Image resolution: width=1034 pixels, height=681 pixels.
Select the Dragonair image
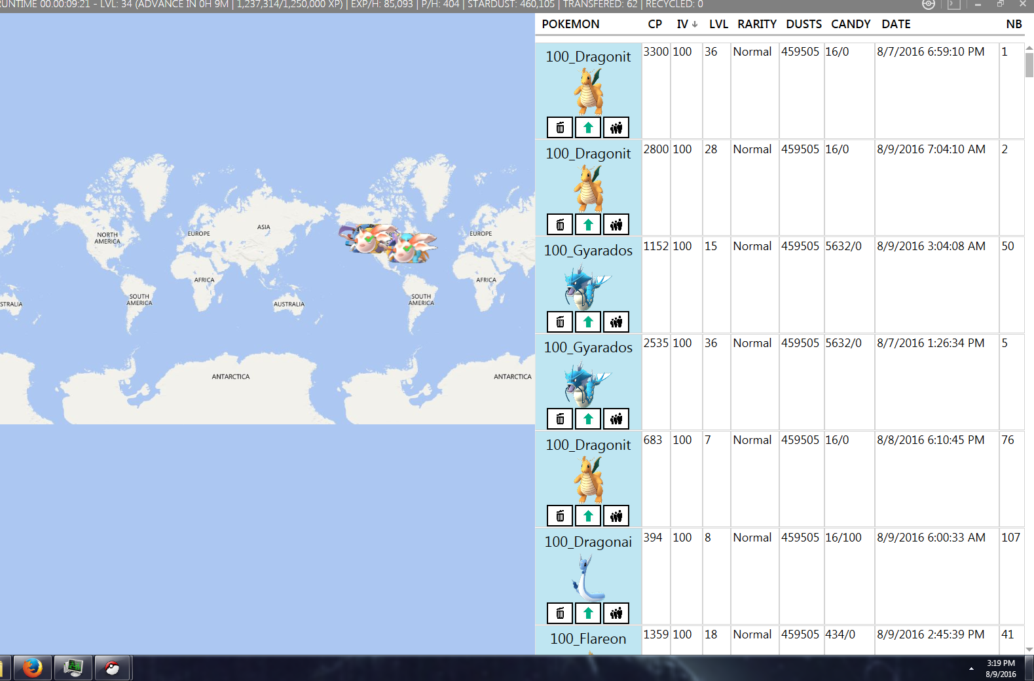pos(587,578)
